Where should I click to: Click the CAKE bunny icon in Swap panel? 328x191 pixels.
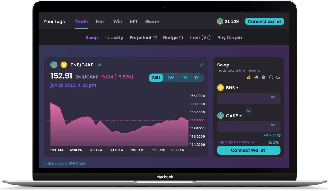220,116
